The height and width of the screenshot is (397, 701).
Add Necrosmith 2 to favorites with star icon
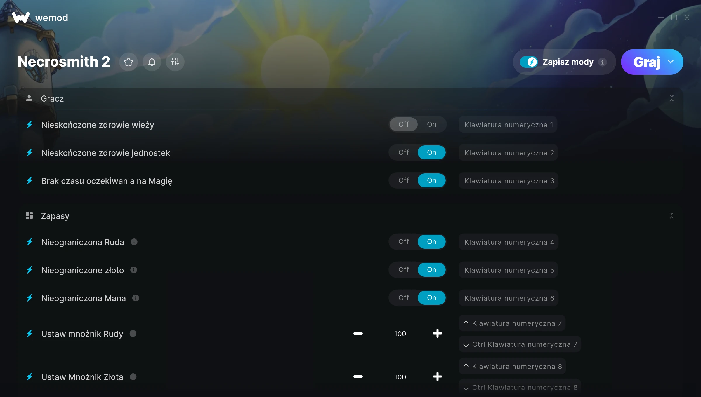(128, 62)
